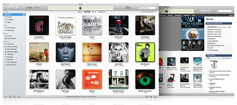
Task: Click the add playlist plus button
Action: 6,97
